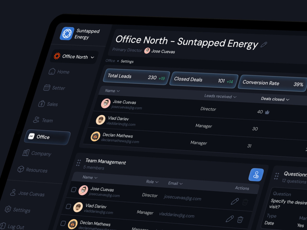
Task: Click the Office breadcrumb link
Action: (x=110, y=61)
